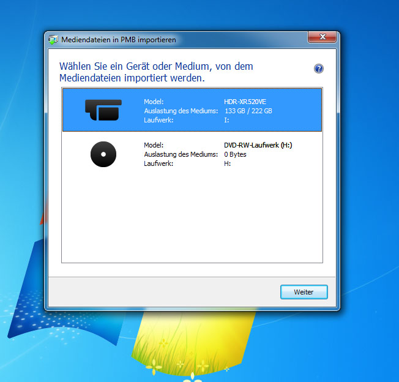Click the PMB import icon in title bar
The width and height of the screenshot is (399, 382).
(54, 40)
